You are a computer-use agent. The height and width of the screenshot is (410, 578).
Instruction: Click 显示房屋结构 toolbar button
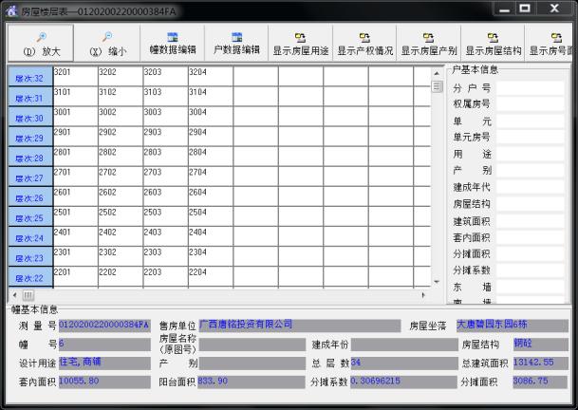pyautogui.click(x=493, y=43)
